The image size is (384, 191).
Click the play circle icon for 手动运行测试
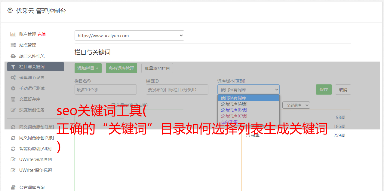(13, 88)
